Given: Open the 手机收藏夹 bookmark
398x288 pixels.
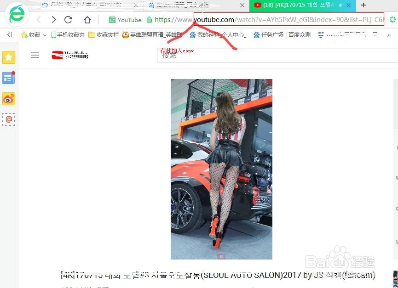Looking at the screenshot, I should tap(68, 35).
